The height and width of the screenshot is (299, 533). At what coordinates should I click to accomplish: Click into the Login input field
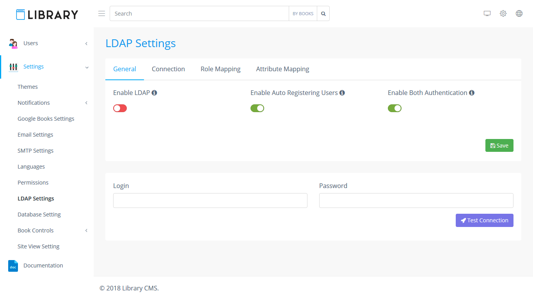click(210, 201)
